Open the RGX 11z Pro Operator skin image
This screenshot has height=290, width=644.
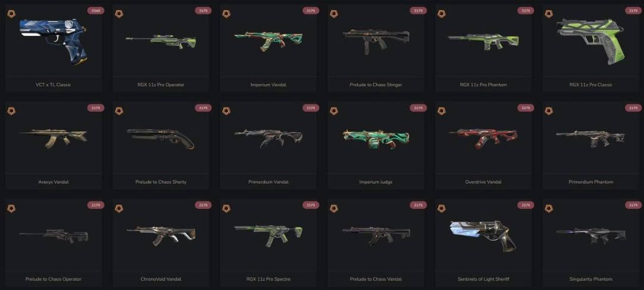[x=161, y=40]
